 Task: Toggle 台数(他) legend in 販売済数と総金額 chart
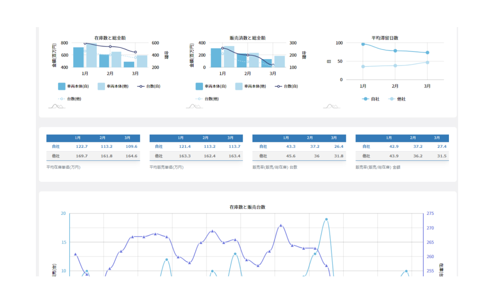207,99
